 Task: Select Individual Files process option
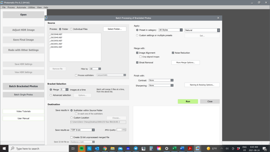click(71, 29)
